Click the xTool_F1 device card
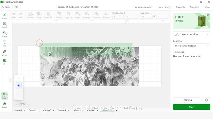The width and height of the screenshot is (213, 119). 192,21
